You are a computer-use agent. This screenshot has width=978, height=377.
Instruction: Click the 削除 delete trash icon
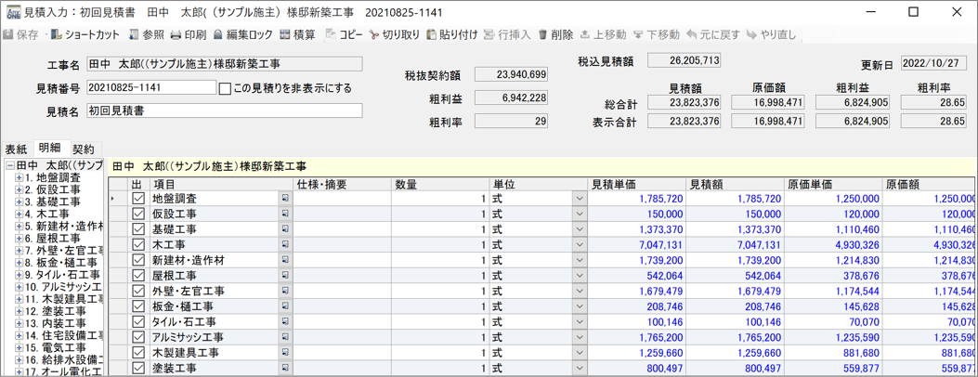point(542,34)
